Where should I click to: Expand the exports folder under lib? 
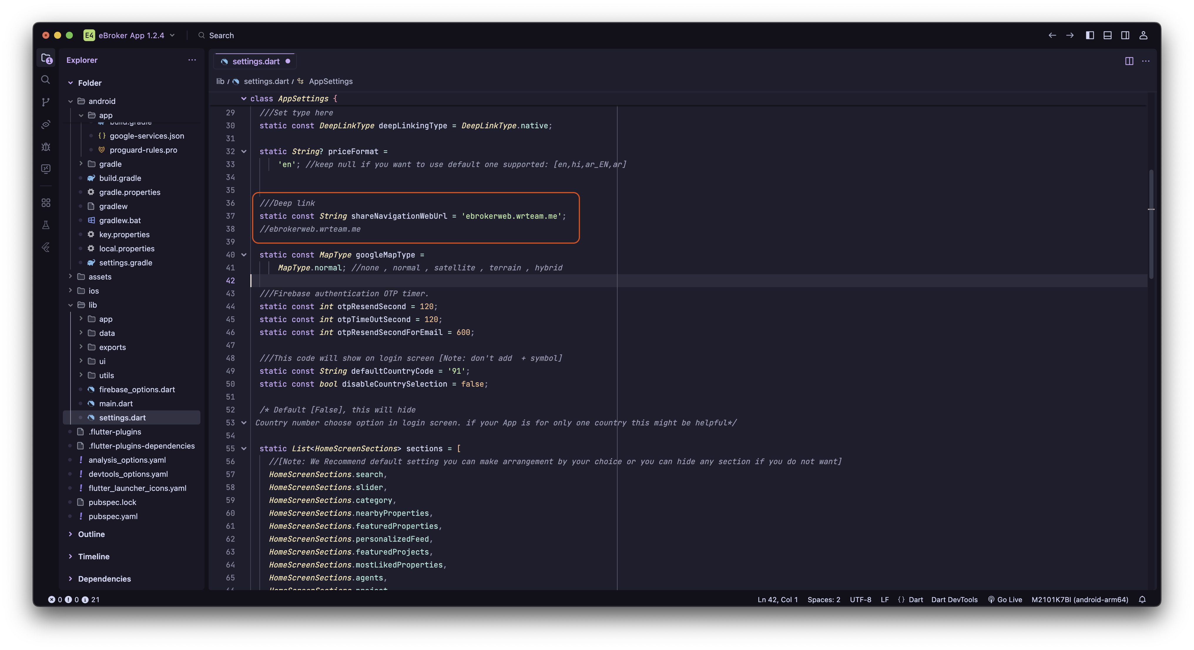(81, 347)
